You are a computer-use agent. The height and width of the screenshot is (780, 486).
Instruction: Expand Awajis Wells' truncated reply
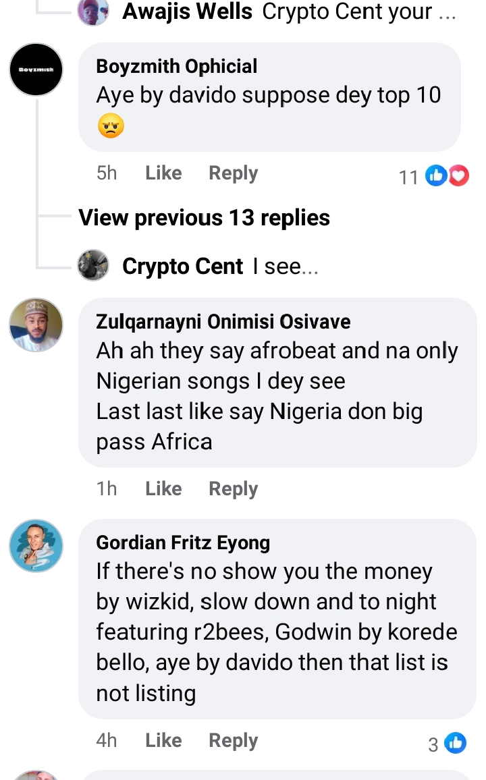pyautogui.click(x=359, y=11)
